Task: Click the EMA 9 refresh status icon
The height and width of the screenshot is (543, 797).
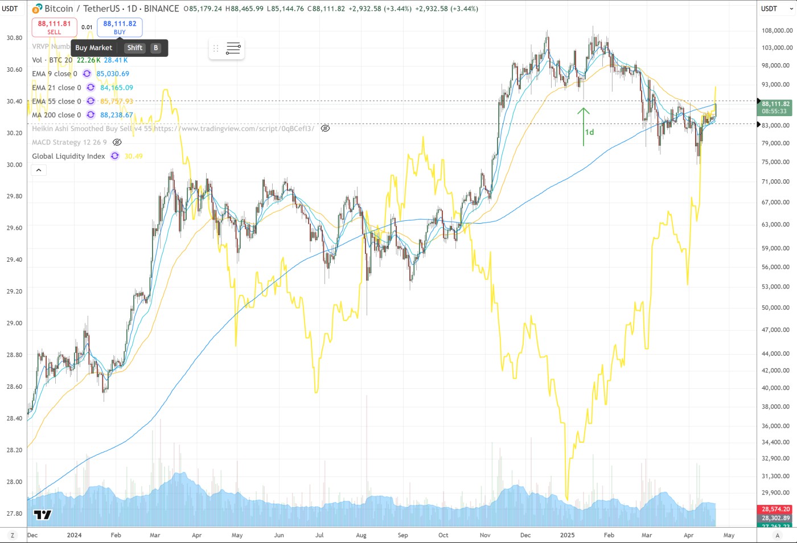Action: pyautogui.click(x=87, y=74)
